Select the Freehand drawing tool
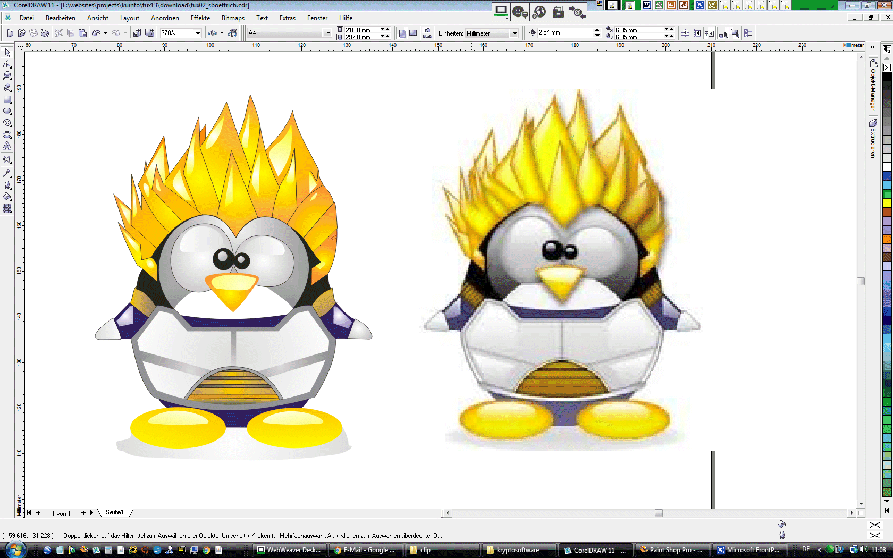 (x=7, y=88)
